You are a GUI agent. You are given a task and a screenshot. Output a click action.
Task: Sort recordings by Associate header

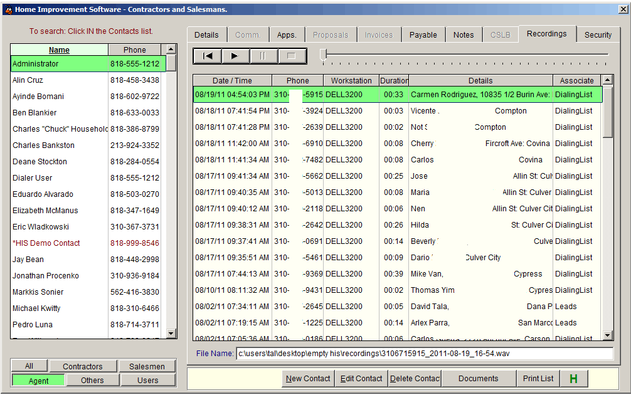point(576,80)
